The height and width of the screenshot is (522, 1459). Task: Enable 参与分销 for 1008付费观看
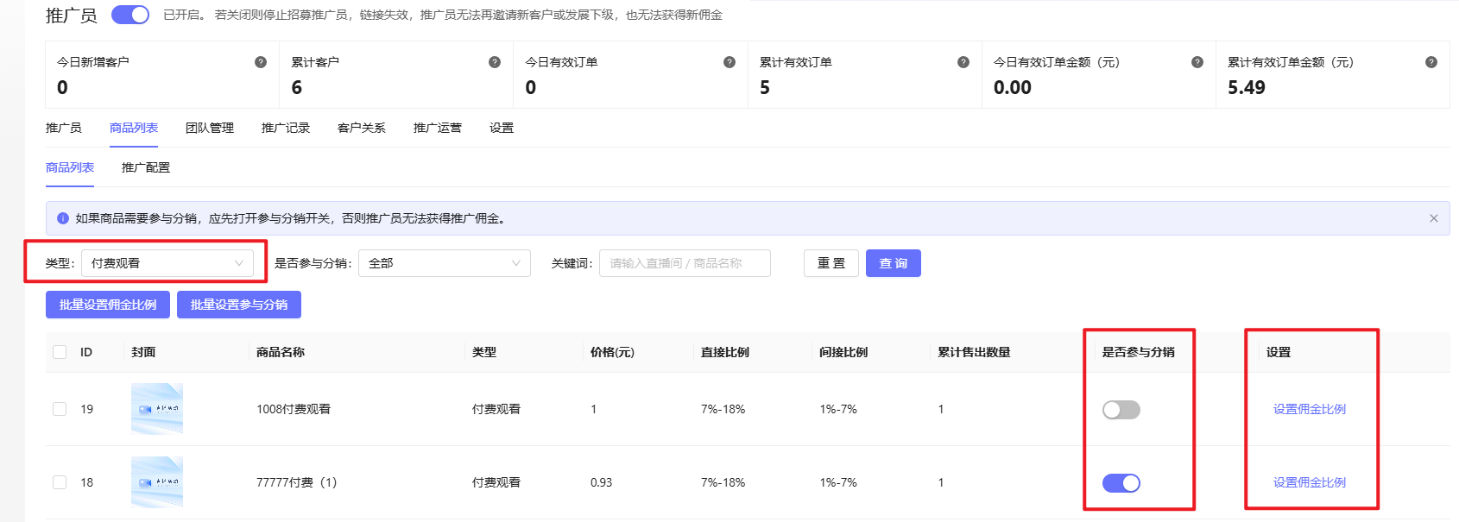click(x=1121, y=410)
